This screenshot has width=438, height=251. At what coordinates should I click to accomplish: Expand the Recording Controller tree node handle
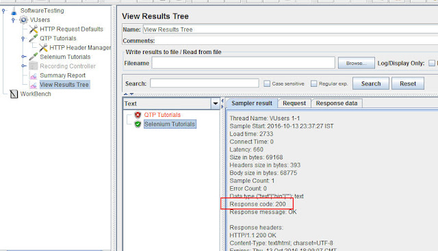tap(24, 66)
